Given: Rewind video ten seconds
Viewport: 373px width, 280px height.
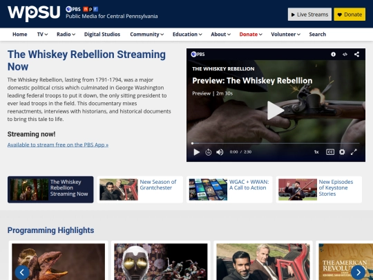Looking at the screenshot, I should pos(208,152).
